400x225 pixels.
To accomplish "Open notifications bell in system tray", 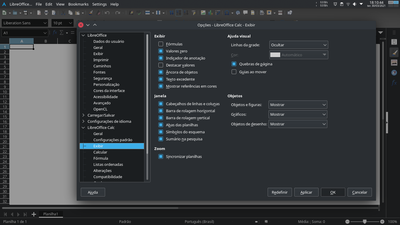I will click(335, 4).
